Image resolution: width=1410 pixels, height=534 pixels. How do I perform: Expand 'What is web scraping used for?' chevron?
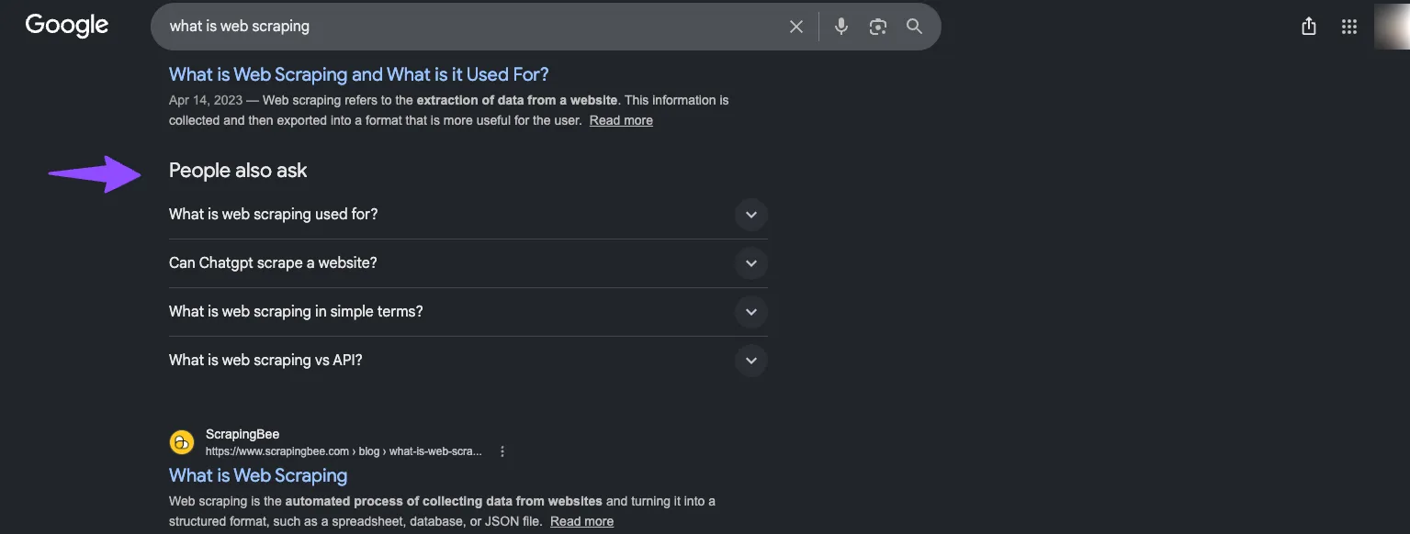click(750, 215)
